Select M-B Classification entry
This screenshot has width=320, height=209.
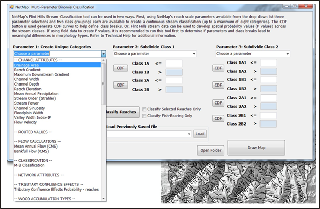57,165
